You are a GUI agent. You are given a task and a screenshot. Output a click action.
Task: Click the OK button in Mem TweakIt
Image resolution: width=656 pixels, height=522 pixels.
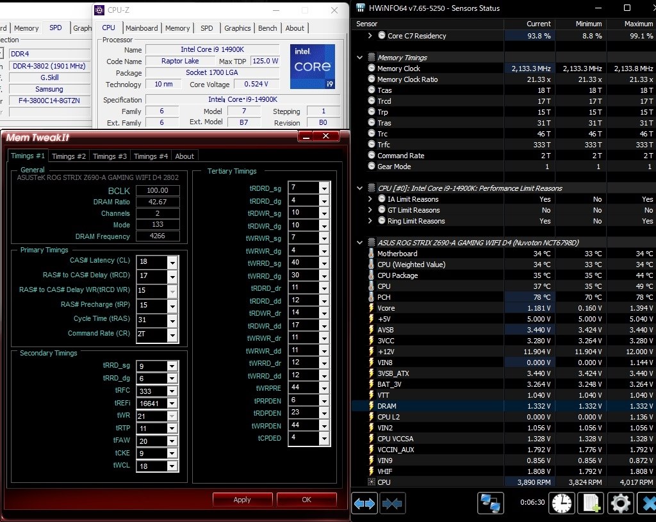(x=307, y=500)
